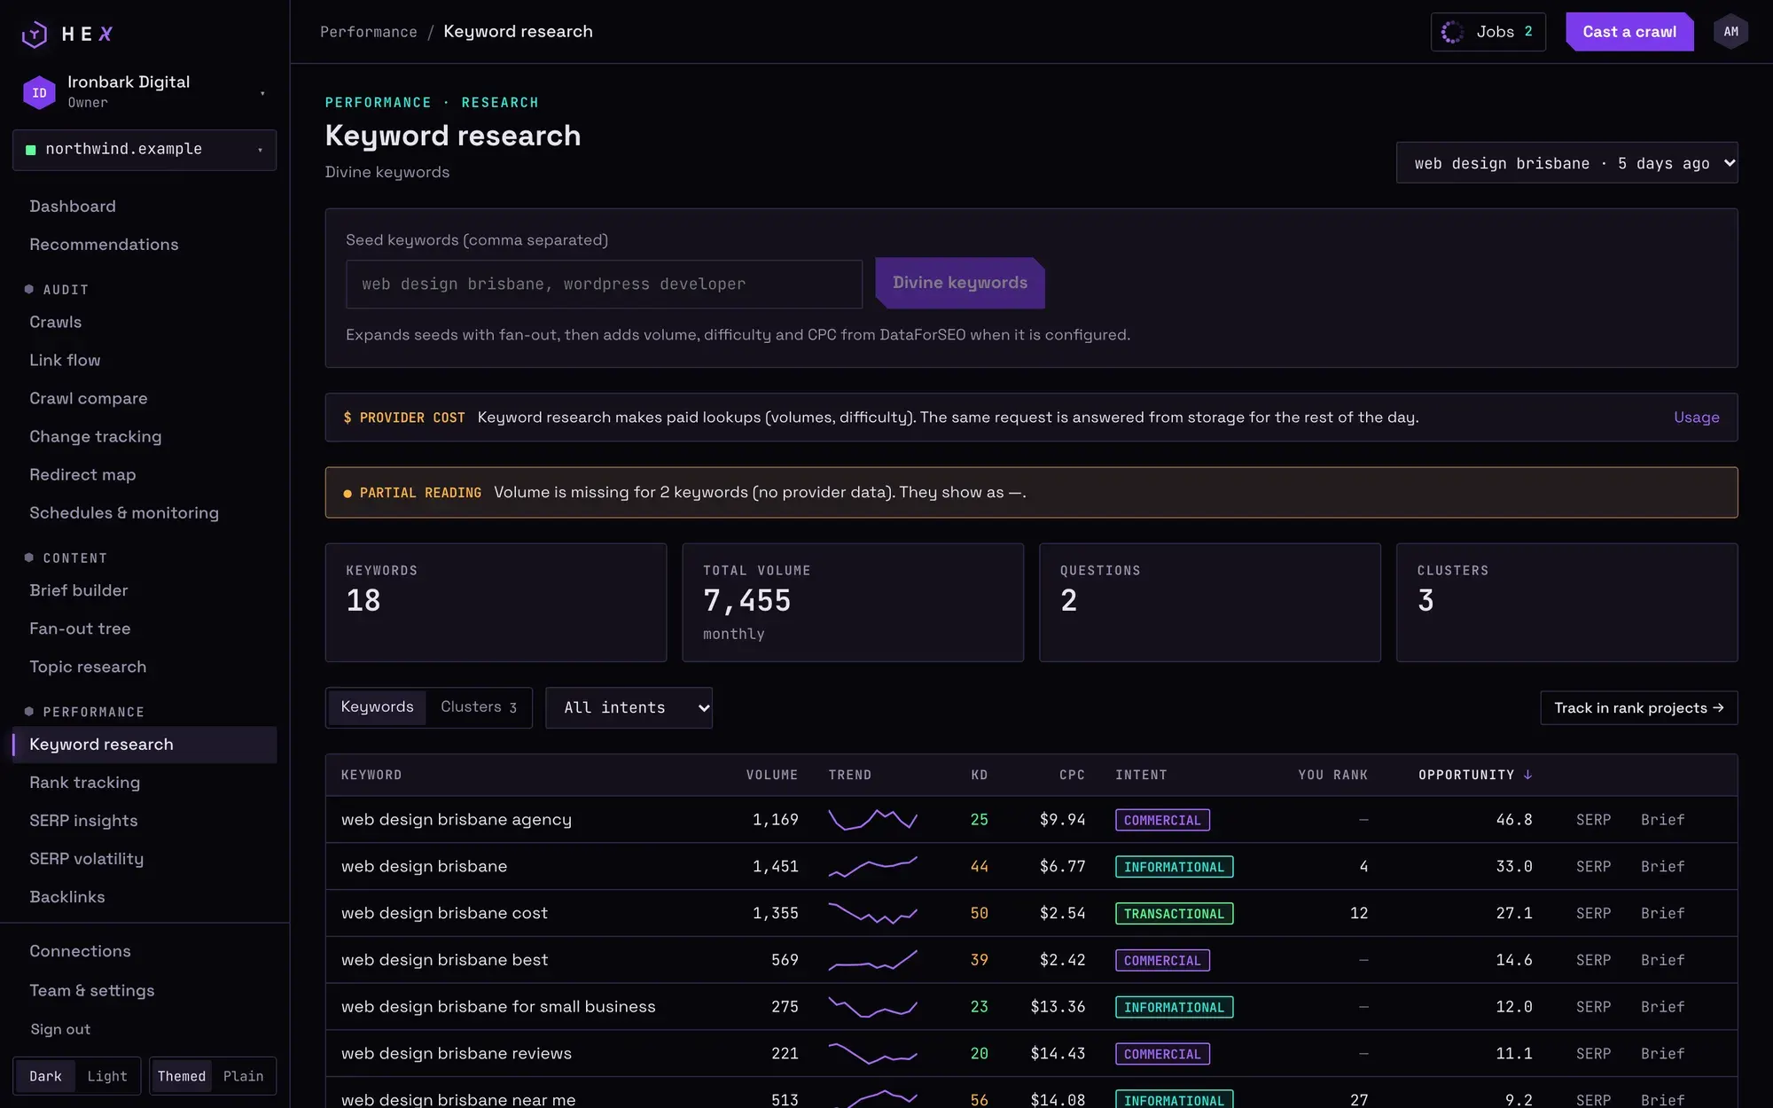1773x1108 pixels.
Task: Click the Divine keywords button
Action: tap(960, 283)
